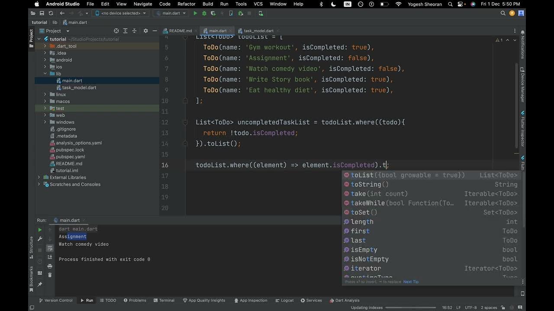Run with coverage from the toolbar
Image resolution: width=554 pixels, height=311 pixels.
213,13
